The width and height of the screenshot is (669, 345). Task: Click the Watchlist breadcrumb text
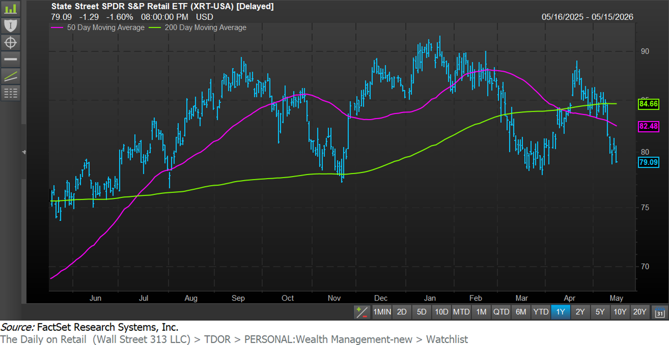[x=447, y=339]
